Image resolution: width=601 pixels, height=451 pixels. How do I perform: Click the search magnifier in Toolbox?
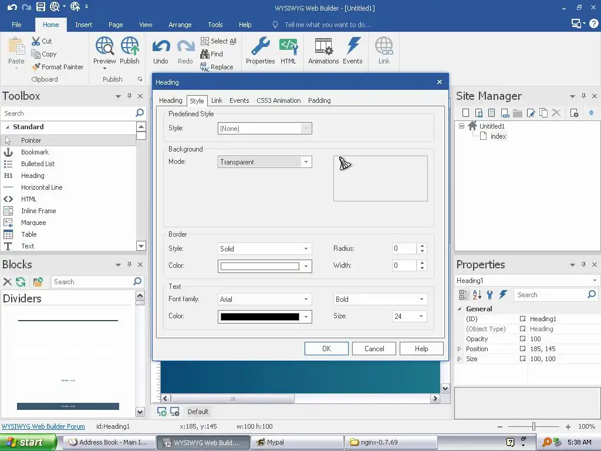[x=140, y=113]
